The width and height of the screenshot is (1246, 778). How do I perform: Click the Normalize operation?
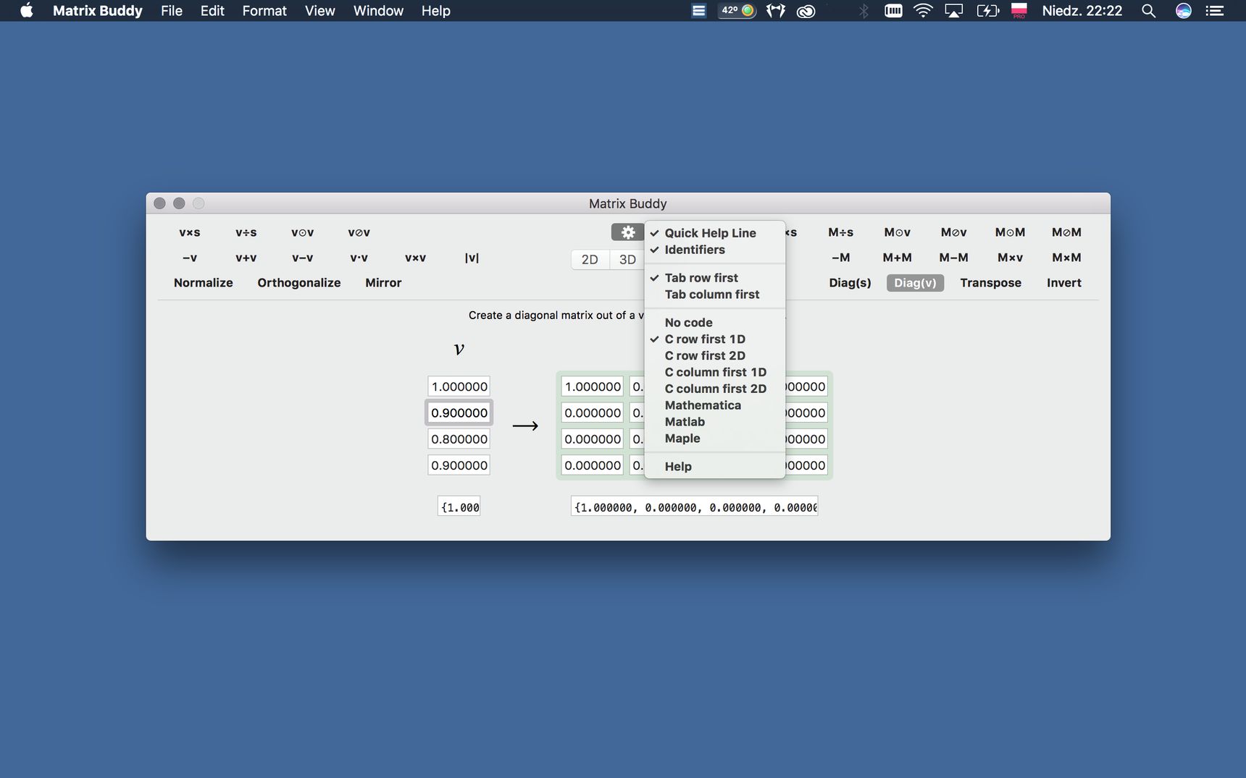tap(204, 283)
